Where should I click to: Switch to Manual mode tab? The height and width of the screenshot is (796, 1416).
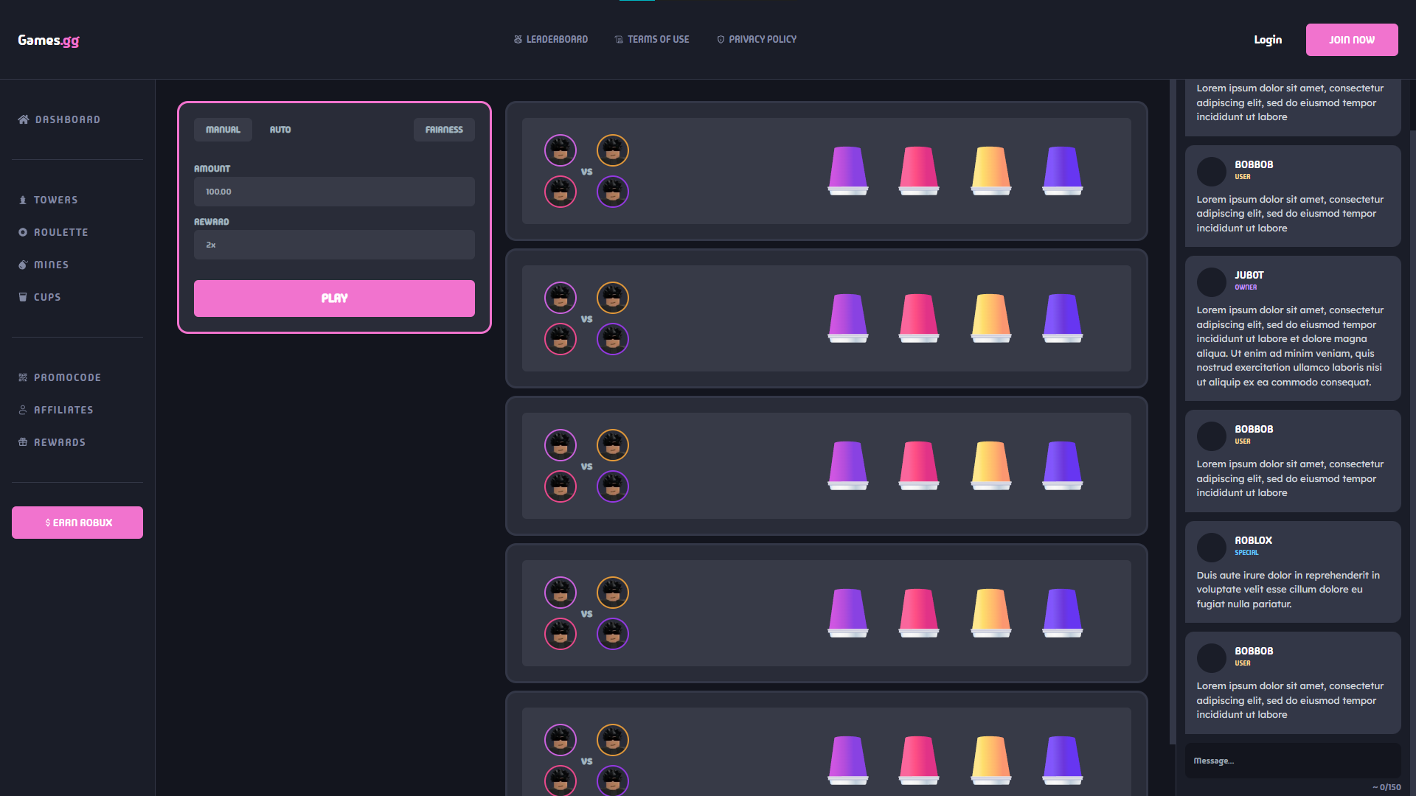click(223, 130)
